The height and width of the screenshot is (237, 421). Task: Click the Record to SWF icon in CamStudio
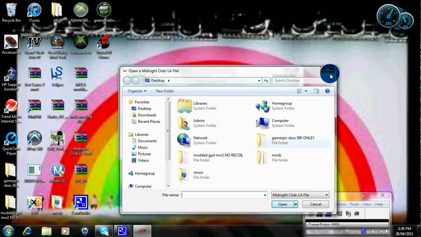[x=357, y=214]
